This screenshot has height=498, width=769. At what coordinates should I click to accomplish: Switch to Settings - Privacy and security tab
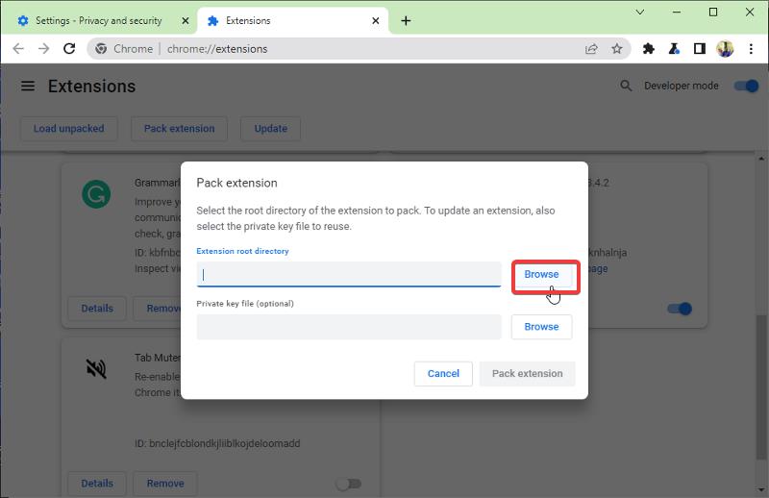click(x=99, y=20)
